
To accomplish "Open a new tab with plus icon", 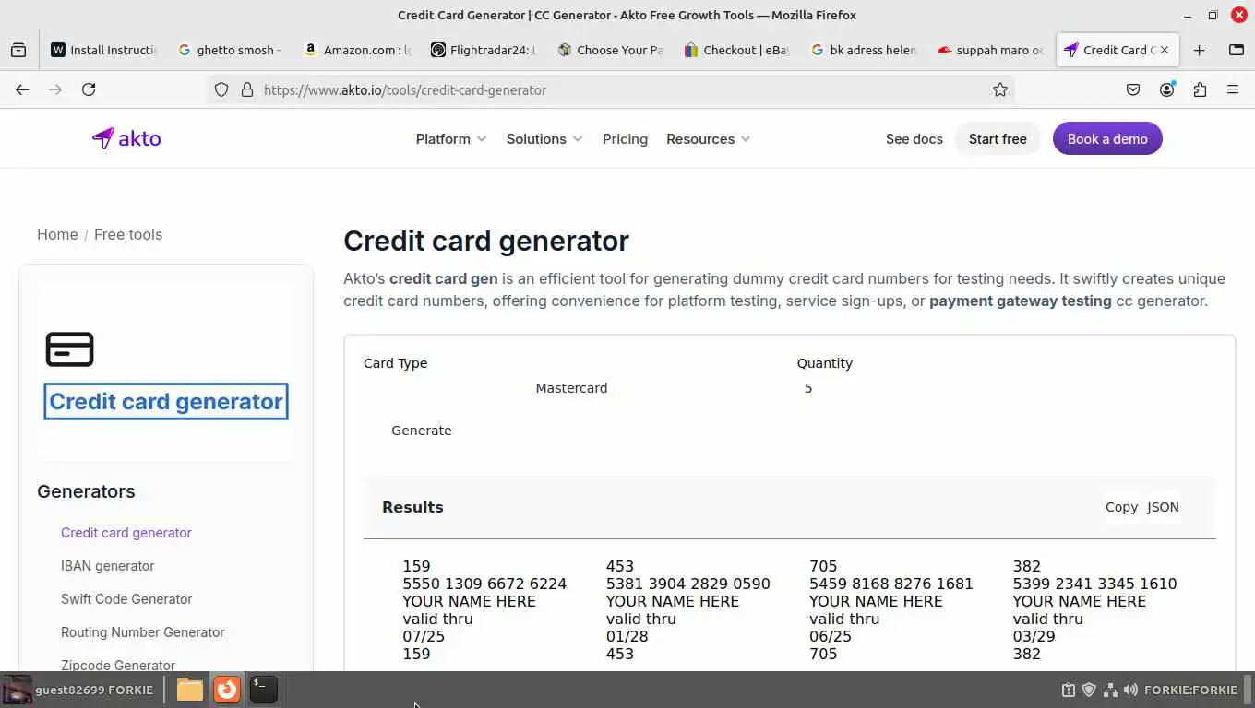I will [x=1199, y=50].
